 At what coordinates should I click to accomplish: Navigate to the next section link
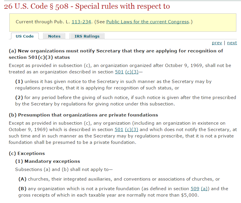[x=232, y=43]
